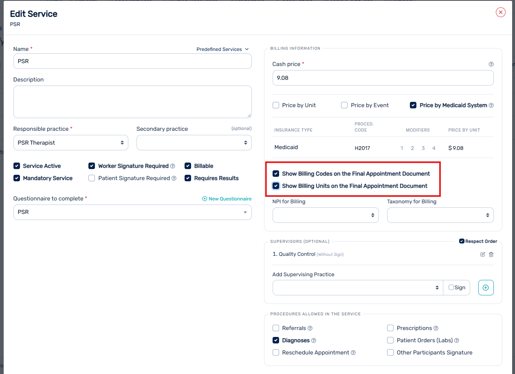Click Worker Signature Required help icon
The height and width of the screenshot is (374, 515).
[173, 166]
